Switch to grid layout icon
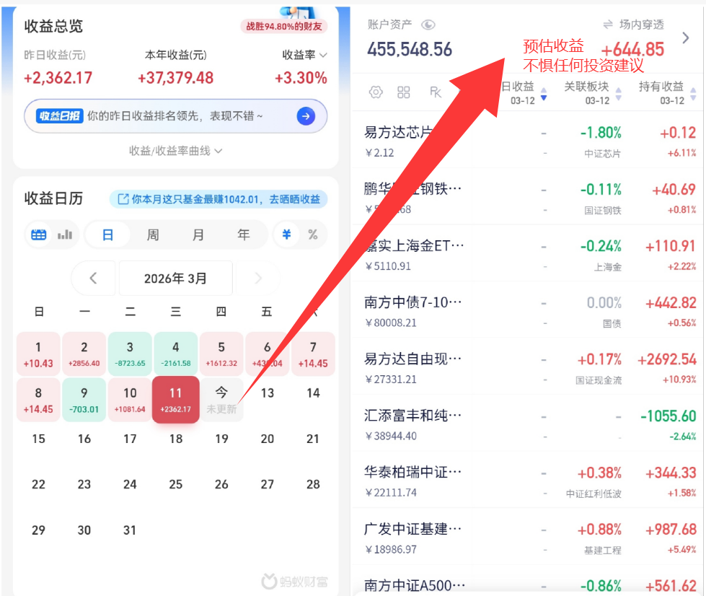This screenshot has height=596, width=706. tap(403, 92)
